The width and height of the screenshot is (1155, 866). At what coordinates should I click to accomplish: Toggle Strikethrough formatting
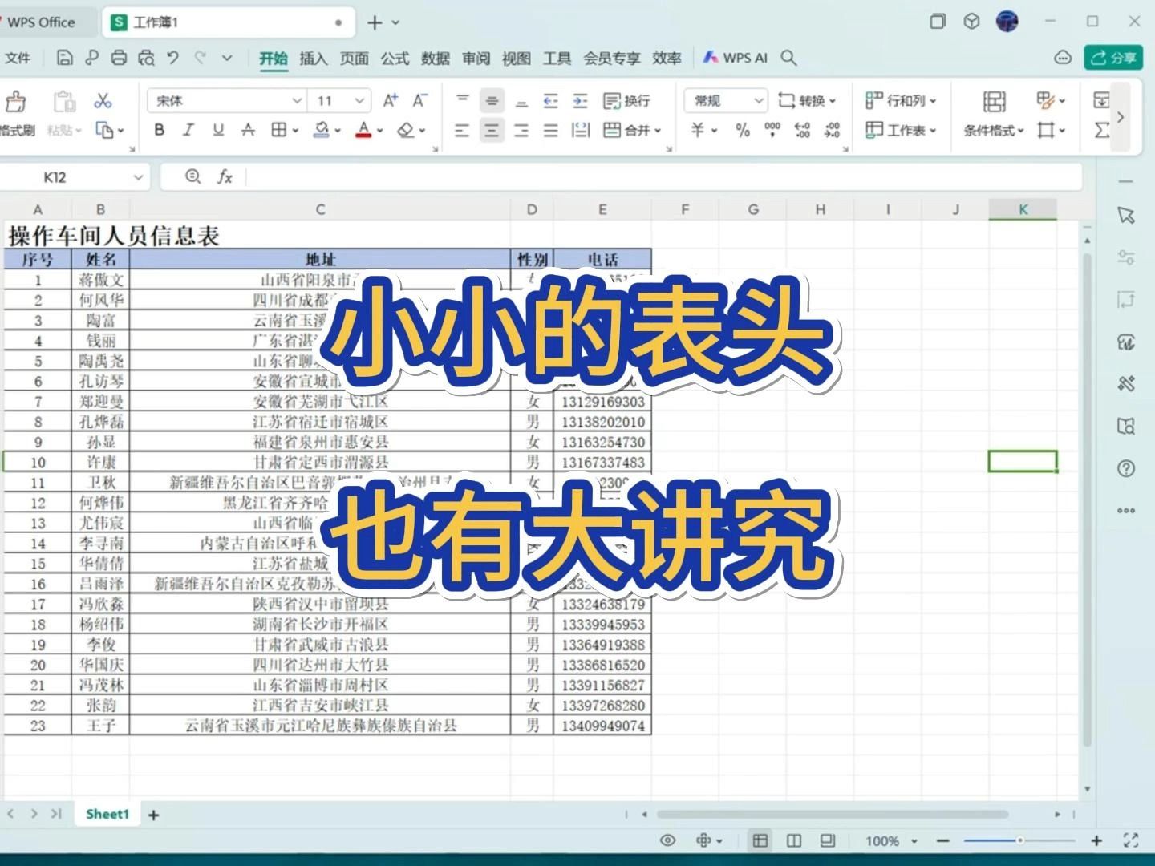pos(248,130)
